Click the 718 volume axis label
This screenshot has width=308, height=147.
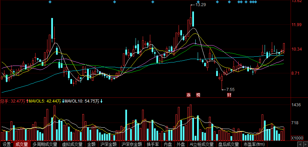(295, 123)
